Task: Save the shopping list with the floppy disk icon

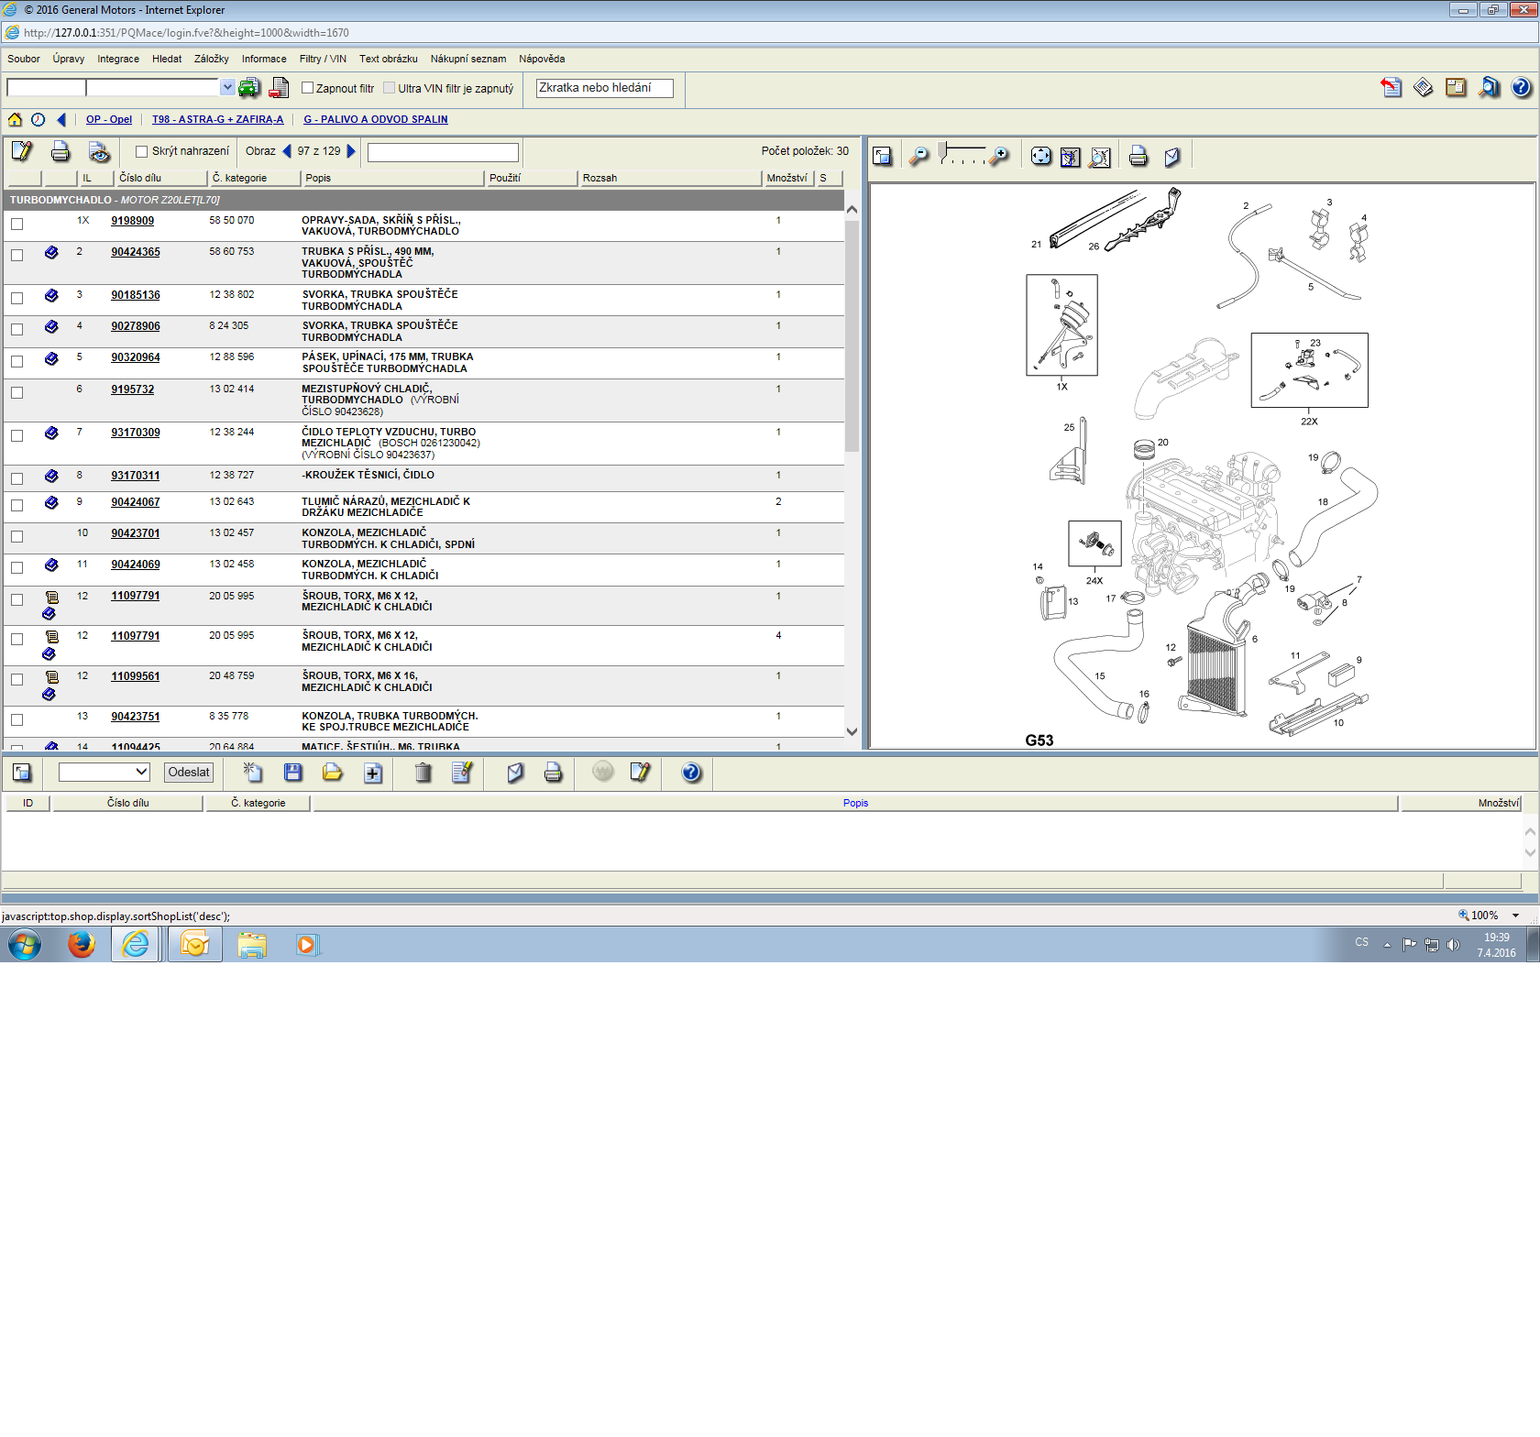Action: tap(293, 773)
